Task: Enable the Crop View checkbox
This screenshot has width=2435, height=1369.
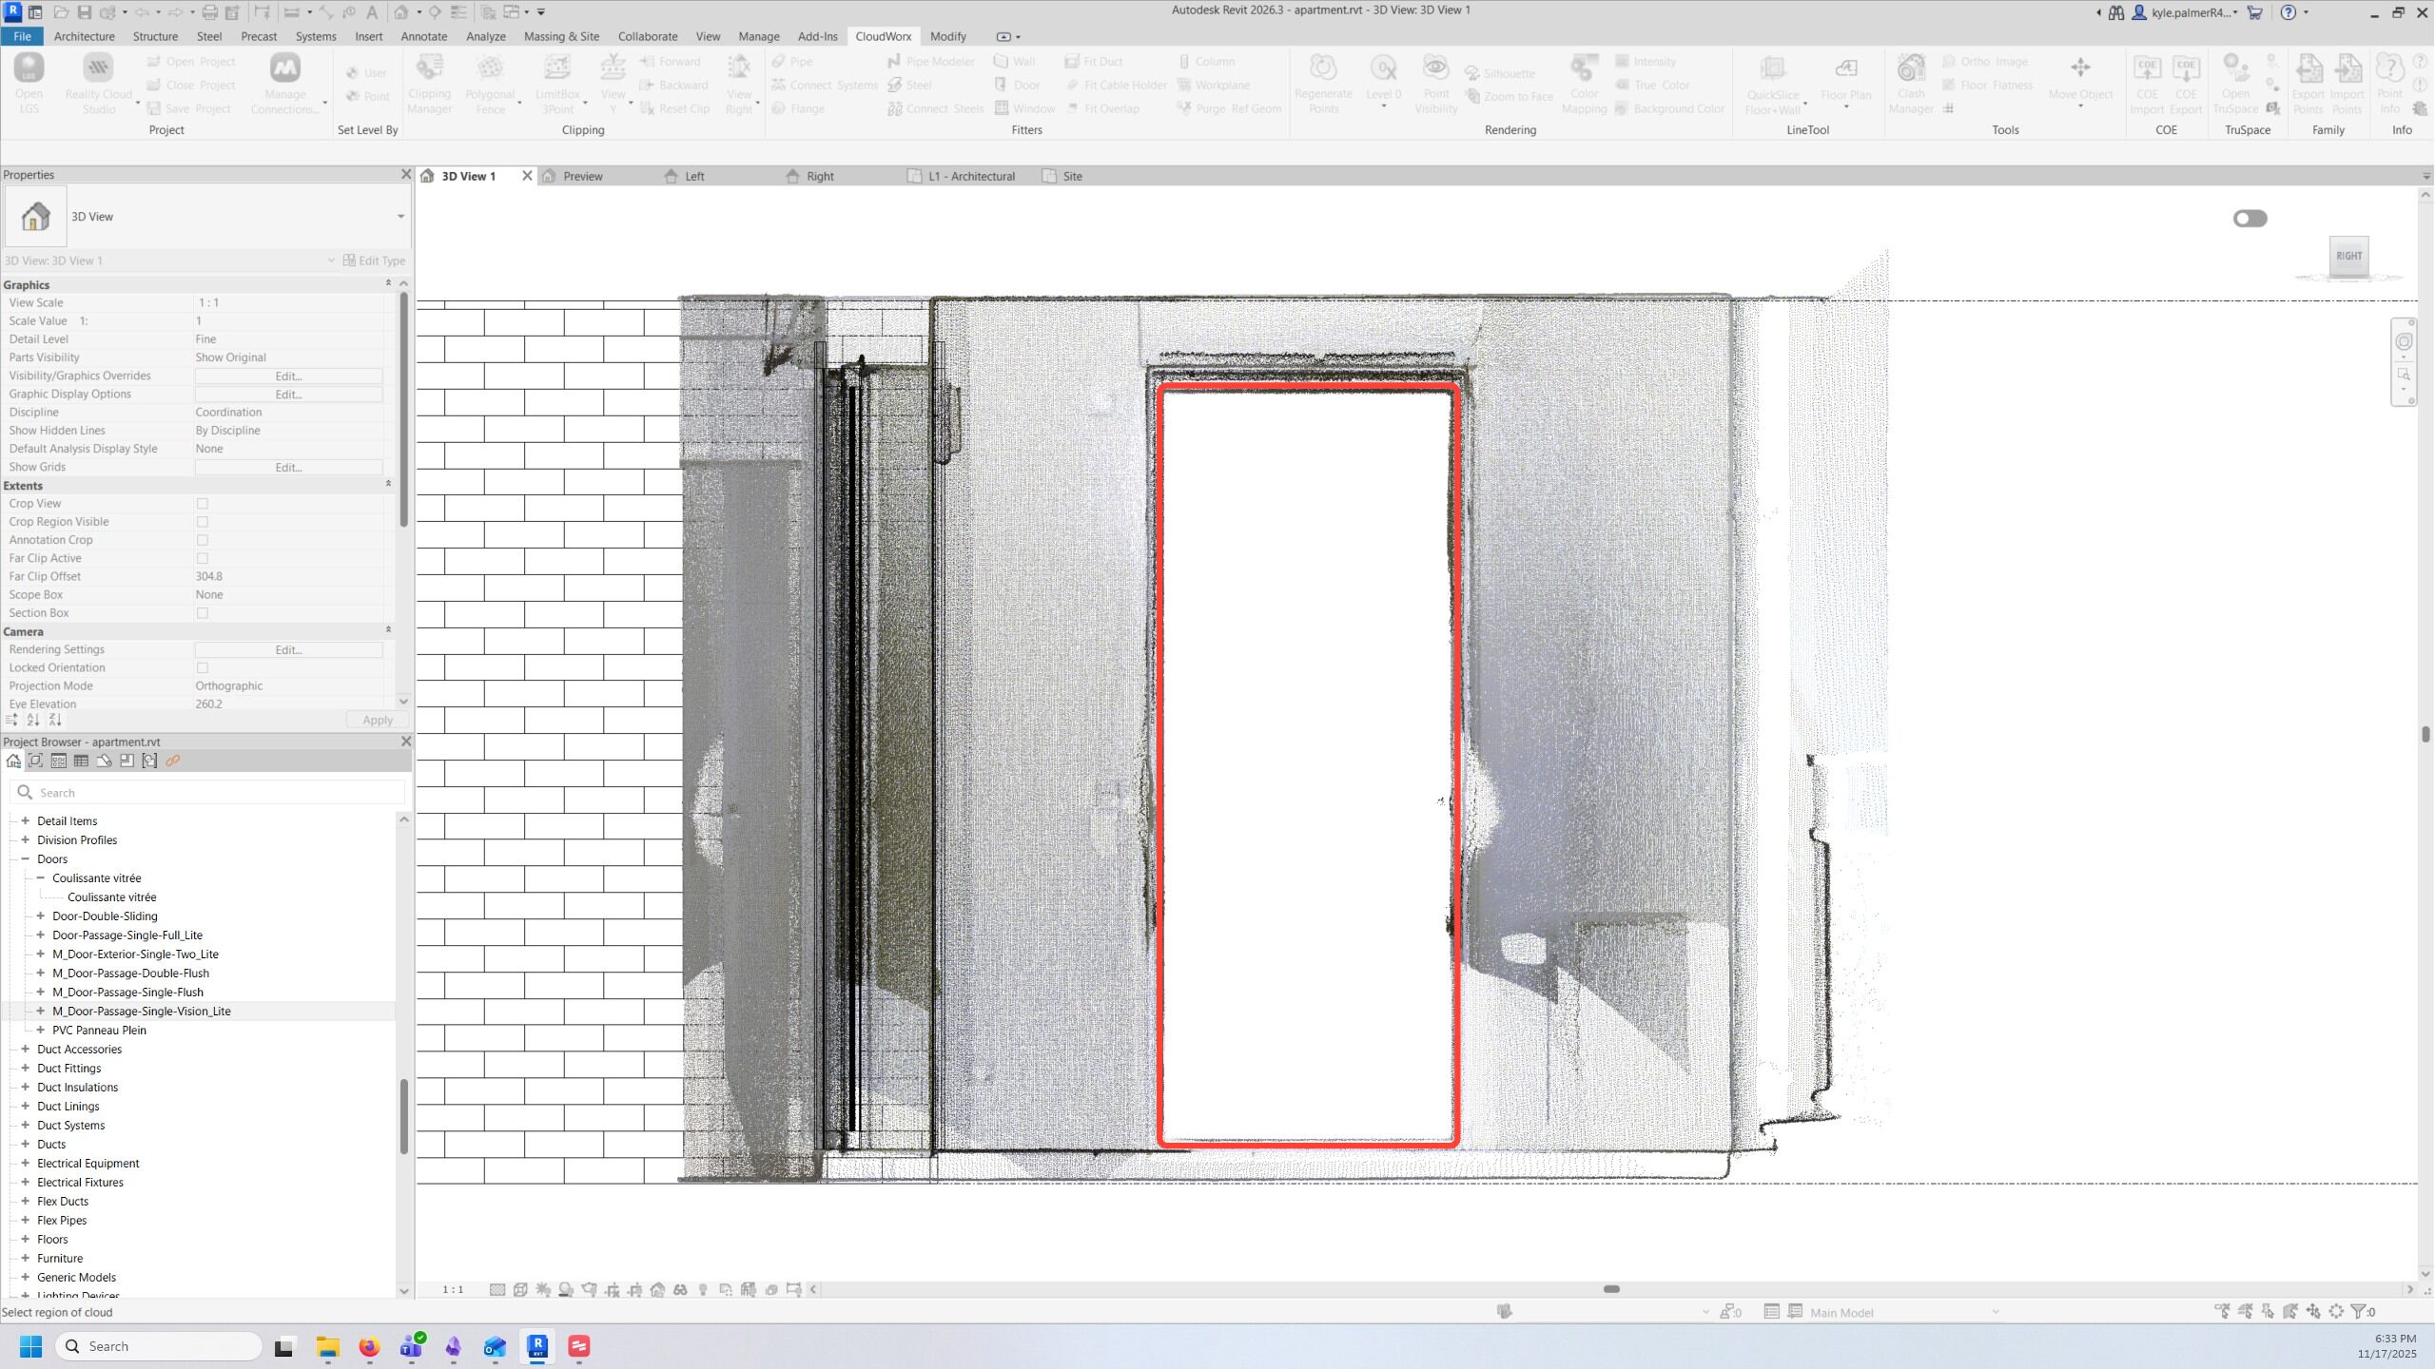Action: pos(202,504)
